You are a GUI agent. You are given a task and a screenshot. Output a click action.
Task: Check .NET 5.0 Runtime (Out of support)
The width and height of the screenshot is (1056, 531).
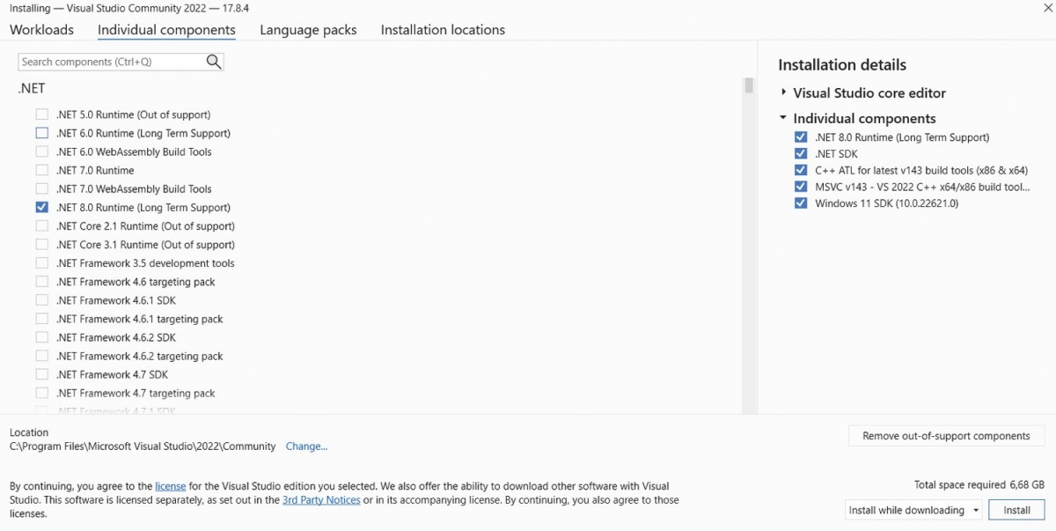[x=42, y=114]
